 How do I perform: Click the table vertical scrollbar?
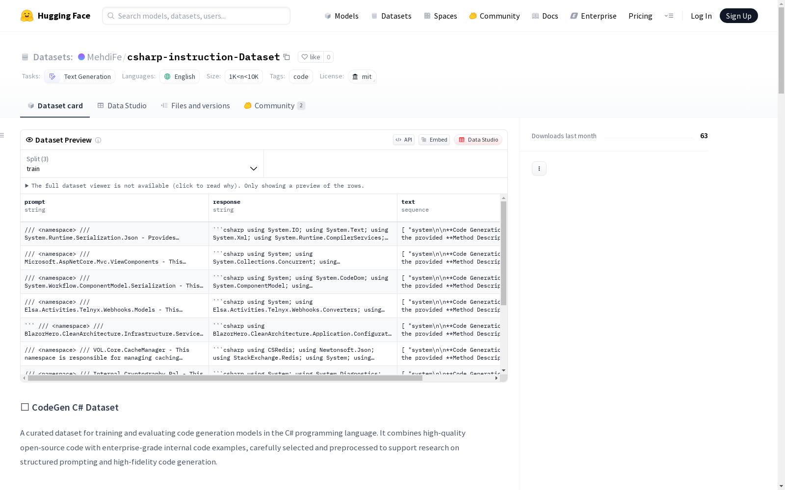click(x=503, y=253)
